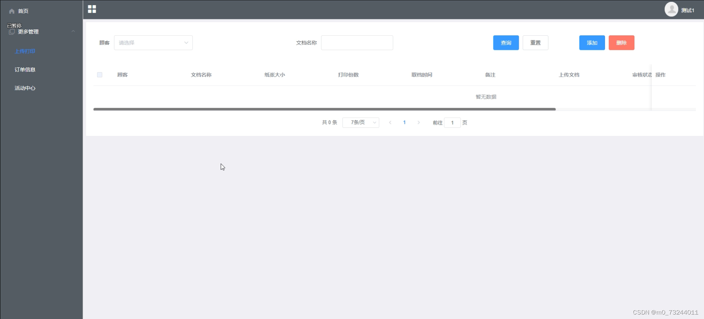
Task: Click the 重置 button
Action: pos(535,43)
